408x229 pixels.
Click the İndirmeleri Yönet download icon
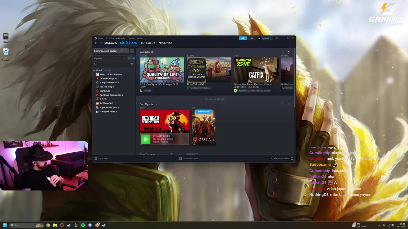[180, 158]
